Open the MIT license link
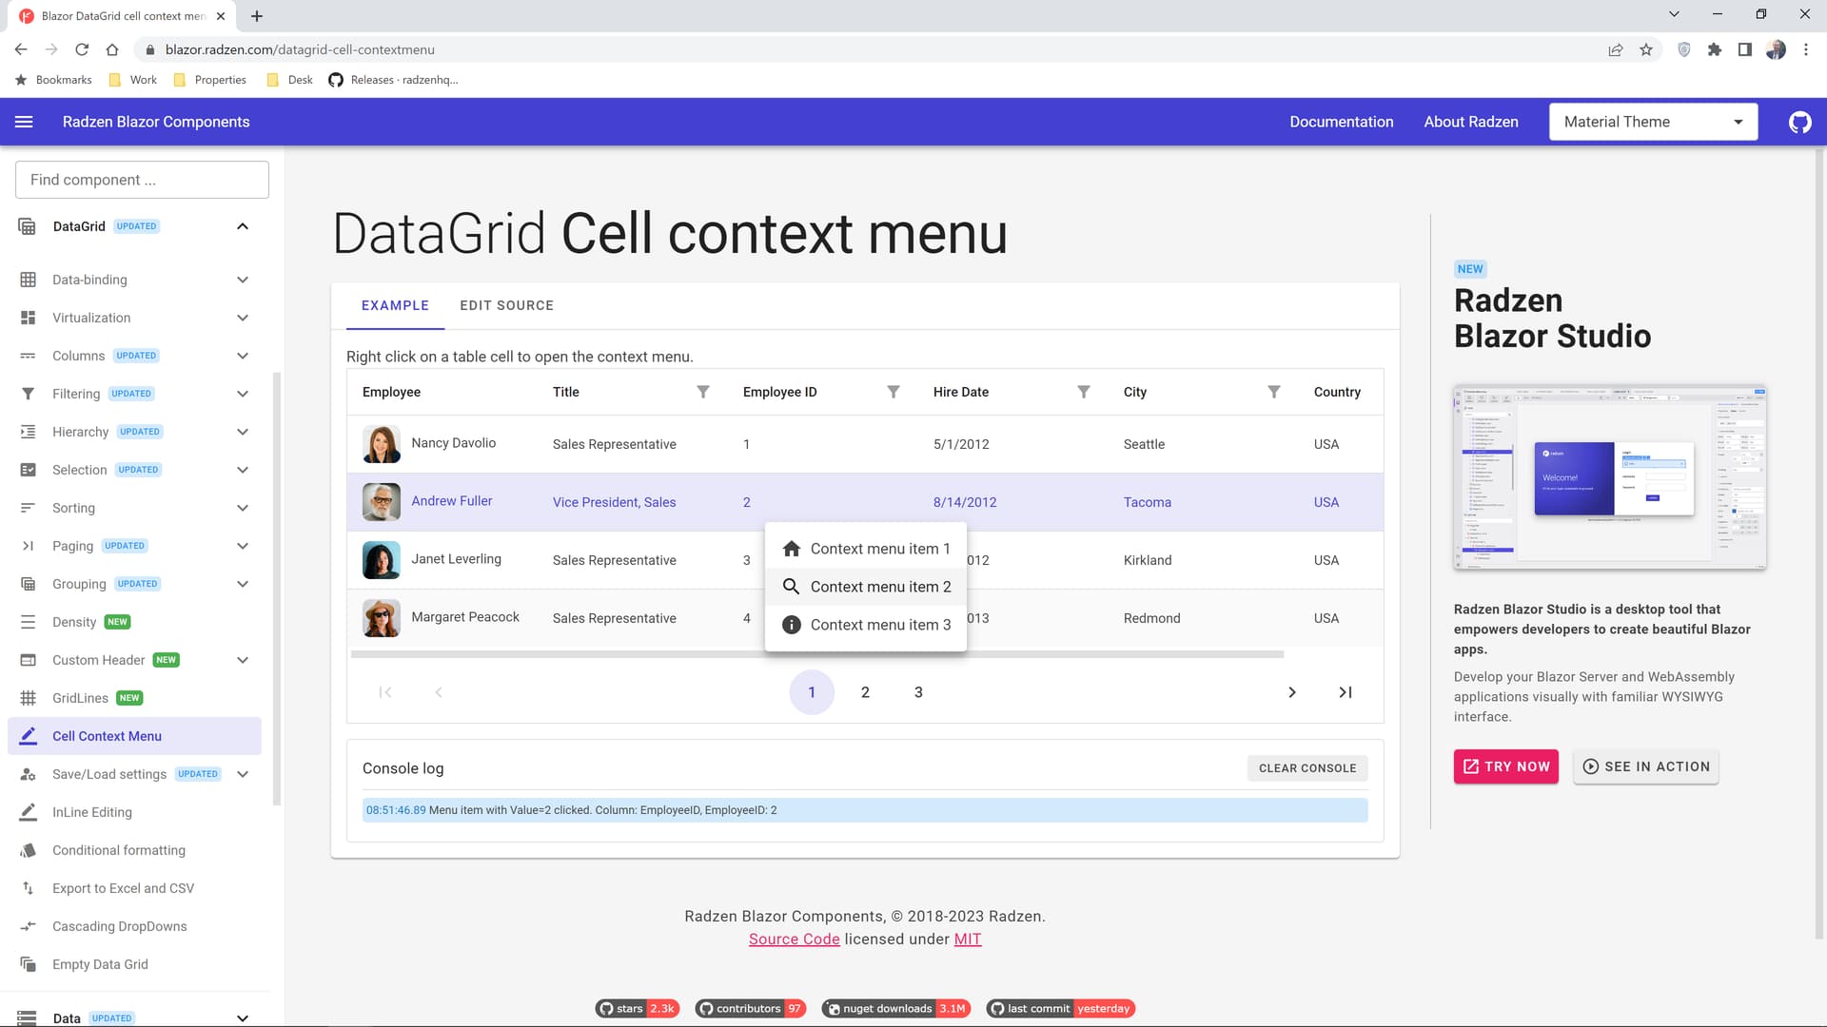 pos(967,940)
